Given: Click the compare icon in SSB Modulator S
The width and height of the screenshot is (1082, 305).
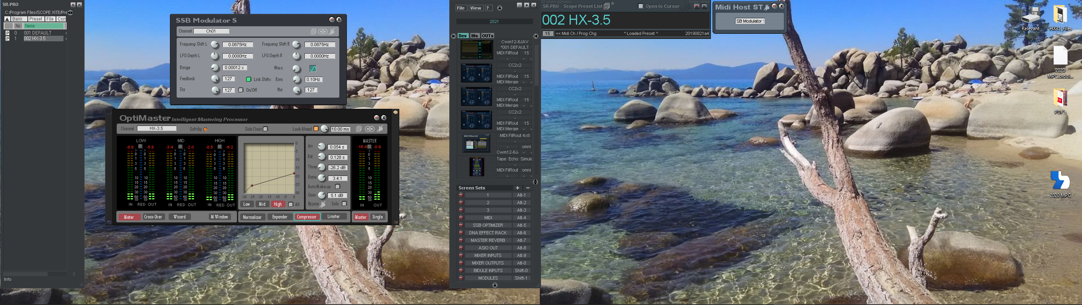Looking at the screenshot, I should 323,31.
